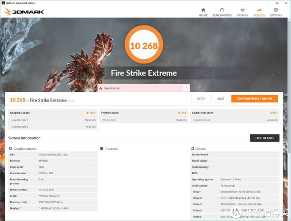Select the BIOS row
Image resolution: width=291 pixels, height=221 pixels.
pos(235,173)
